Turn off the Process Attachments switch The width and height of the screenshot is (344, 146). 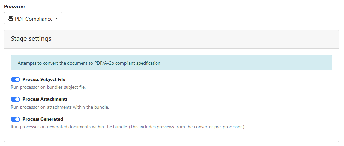tap(15, 99)
